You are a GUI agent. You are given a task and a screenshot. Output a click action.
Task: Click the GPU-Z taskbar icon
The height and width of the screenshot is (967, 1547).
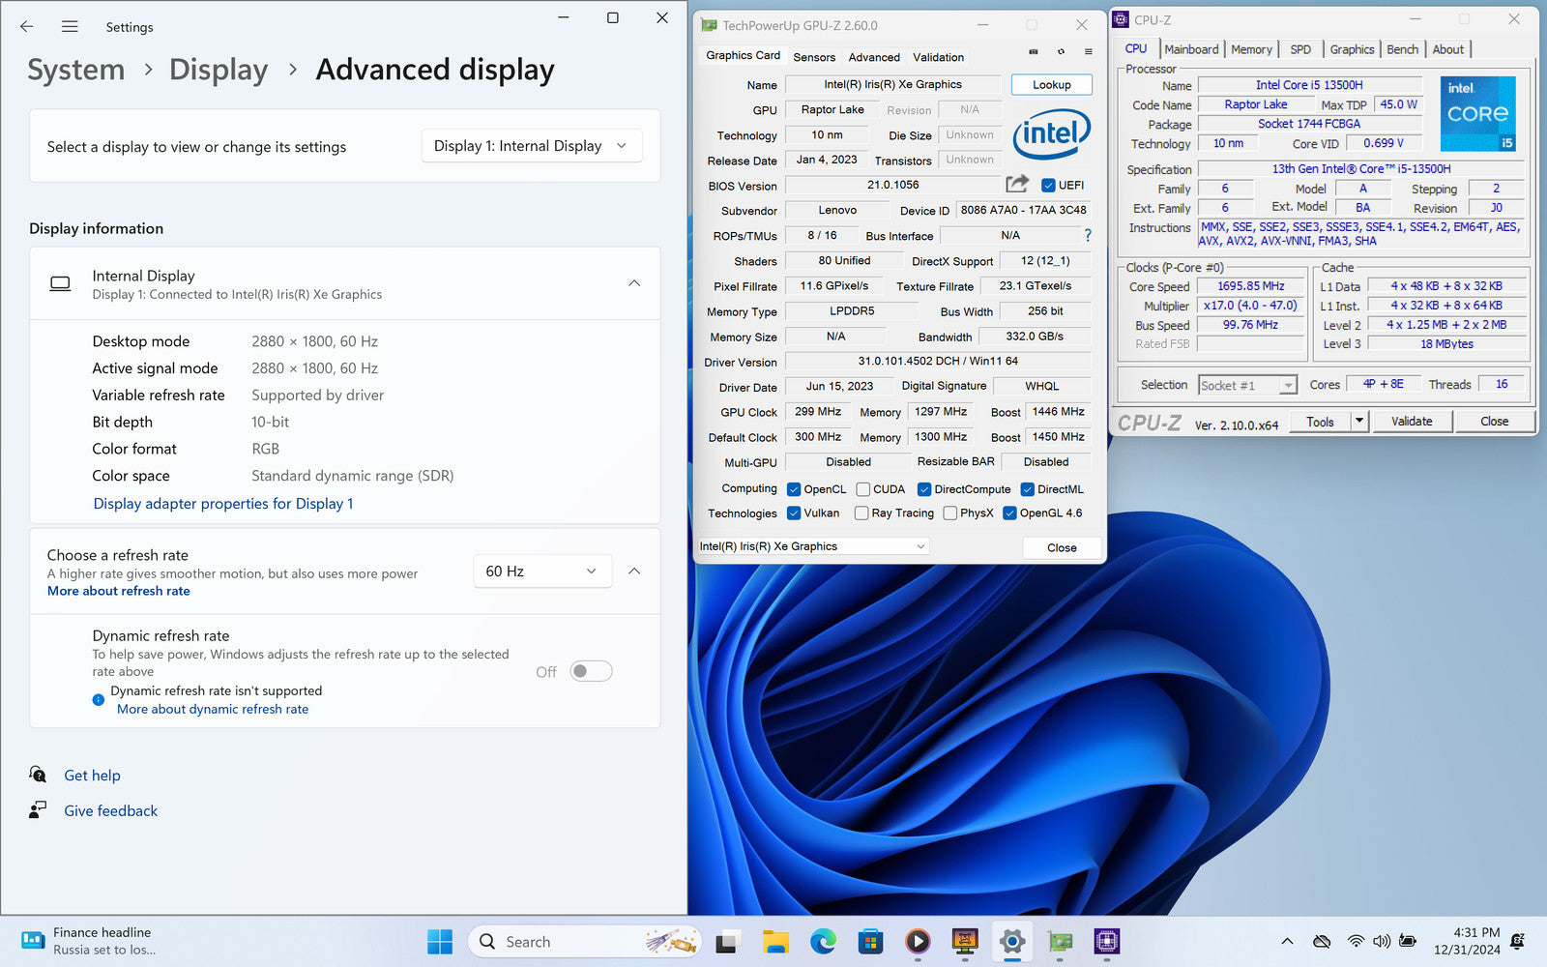[x=1060, y=941]
